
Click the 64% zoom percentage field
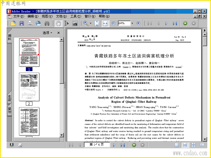(x=124, y=23)
